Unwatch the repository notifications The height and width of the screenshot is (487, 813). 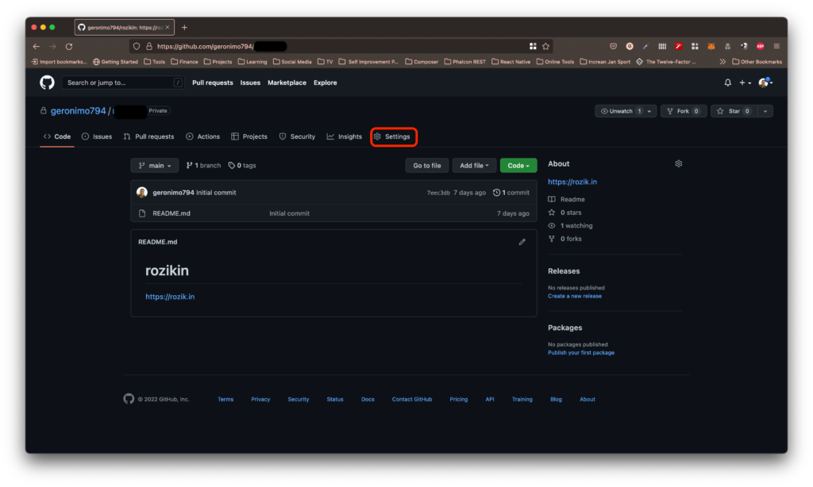pyautogui.click(x=622, y=111)
